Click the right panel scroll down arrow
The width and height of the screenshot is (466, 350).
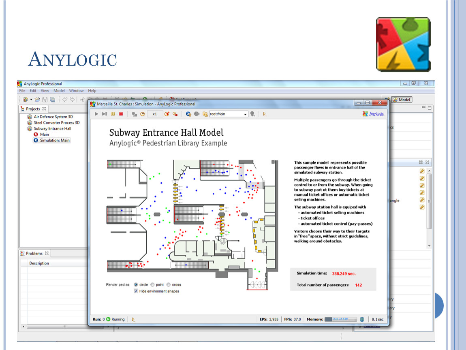click(x=429, y=246)
